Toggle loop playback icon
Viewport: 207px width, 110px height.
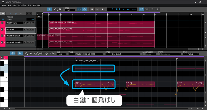pyautogui.click(x=79, y=9)
